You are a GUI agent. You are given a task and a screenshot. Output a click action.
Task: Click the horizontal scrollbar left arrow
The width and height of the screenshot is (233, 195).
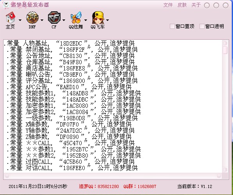[7, 176]
